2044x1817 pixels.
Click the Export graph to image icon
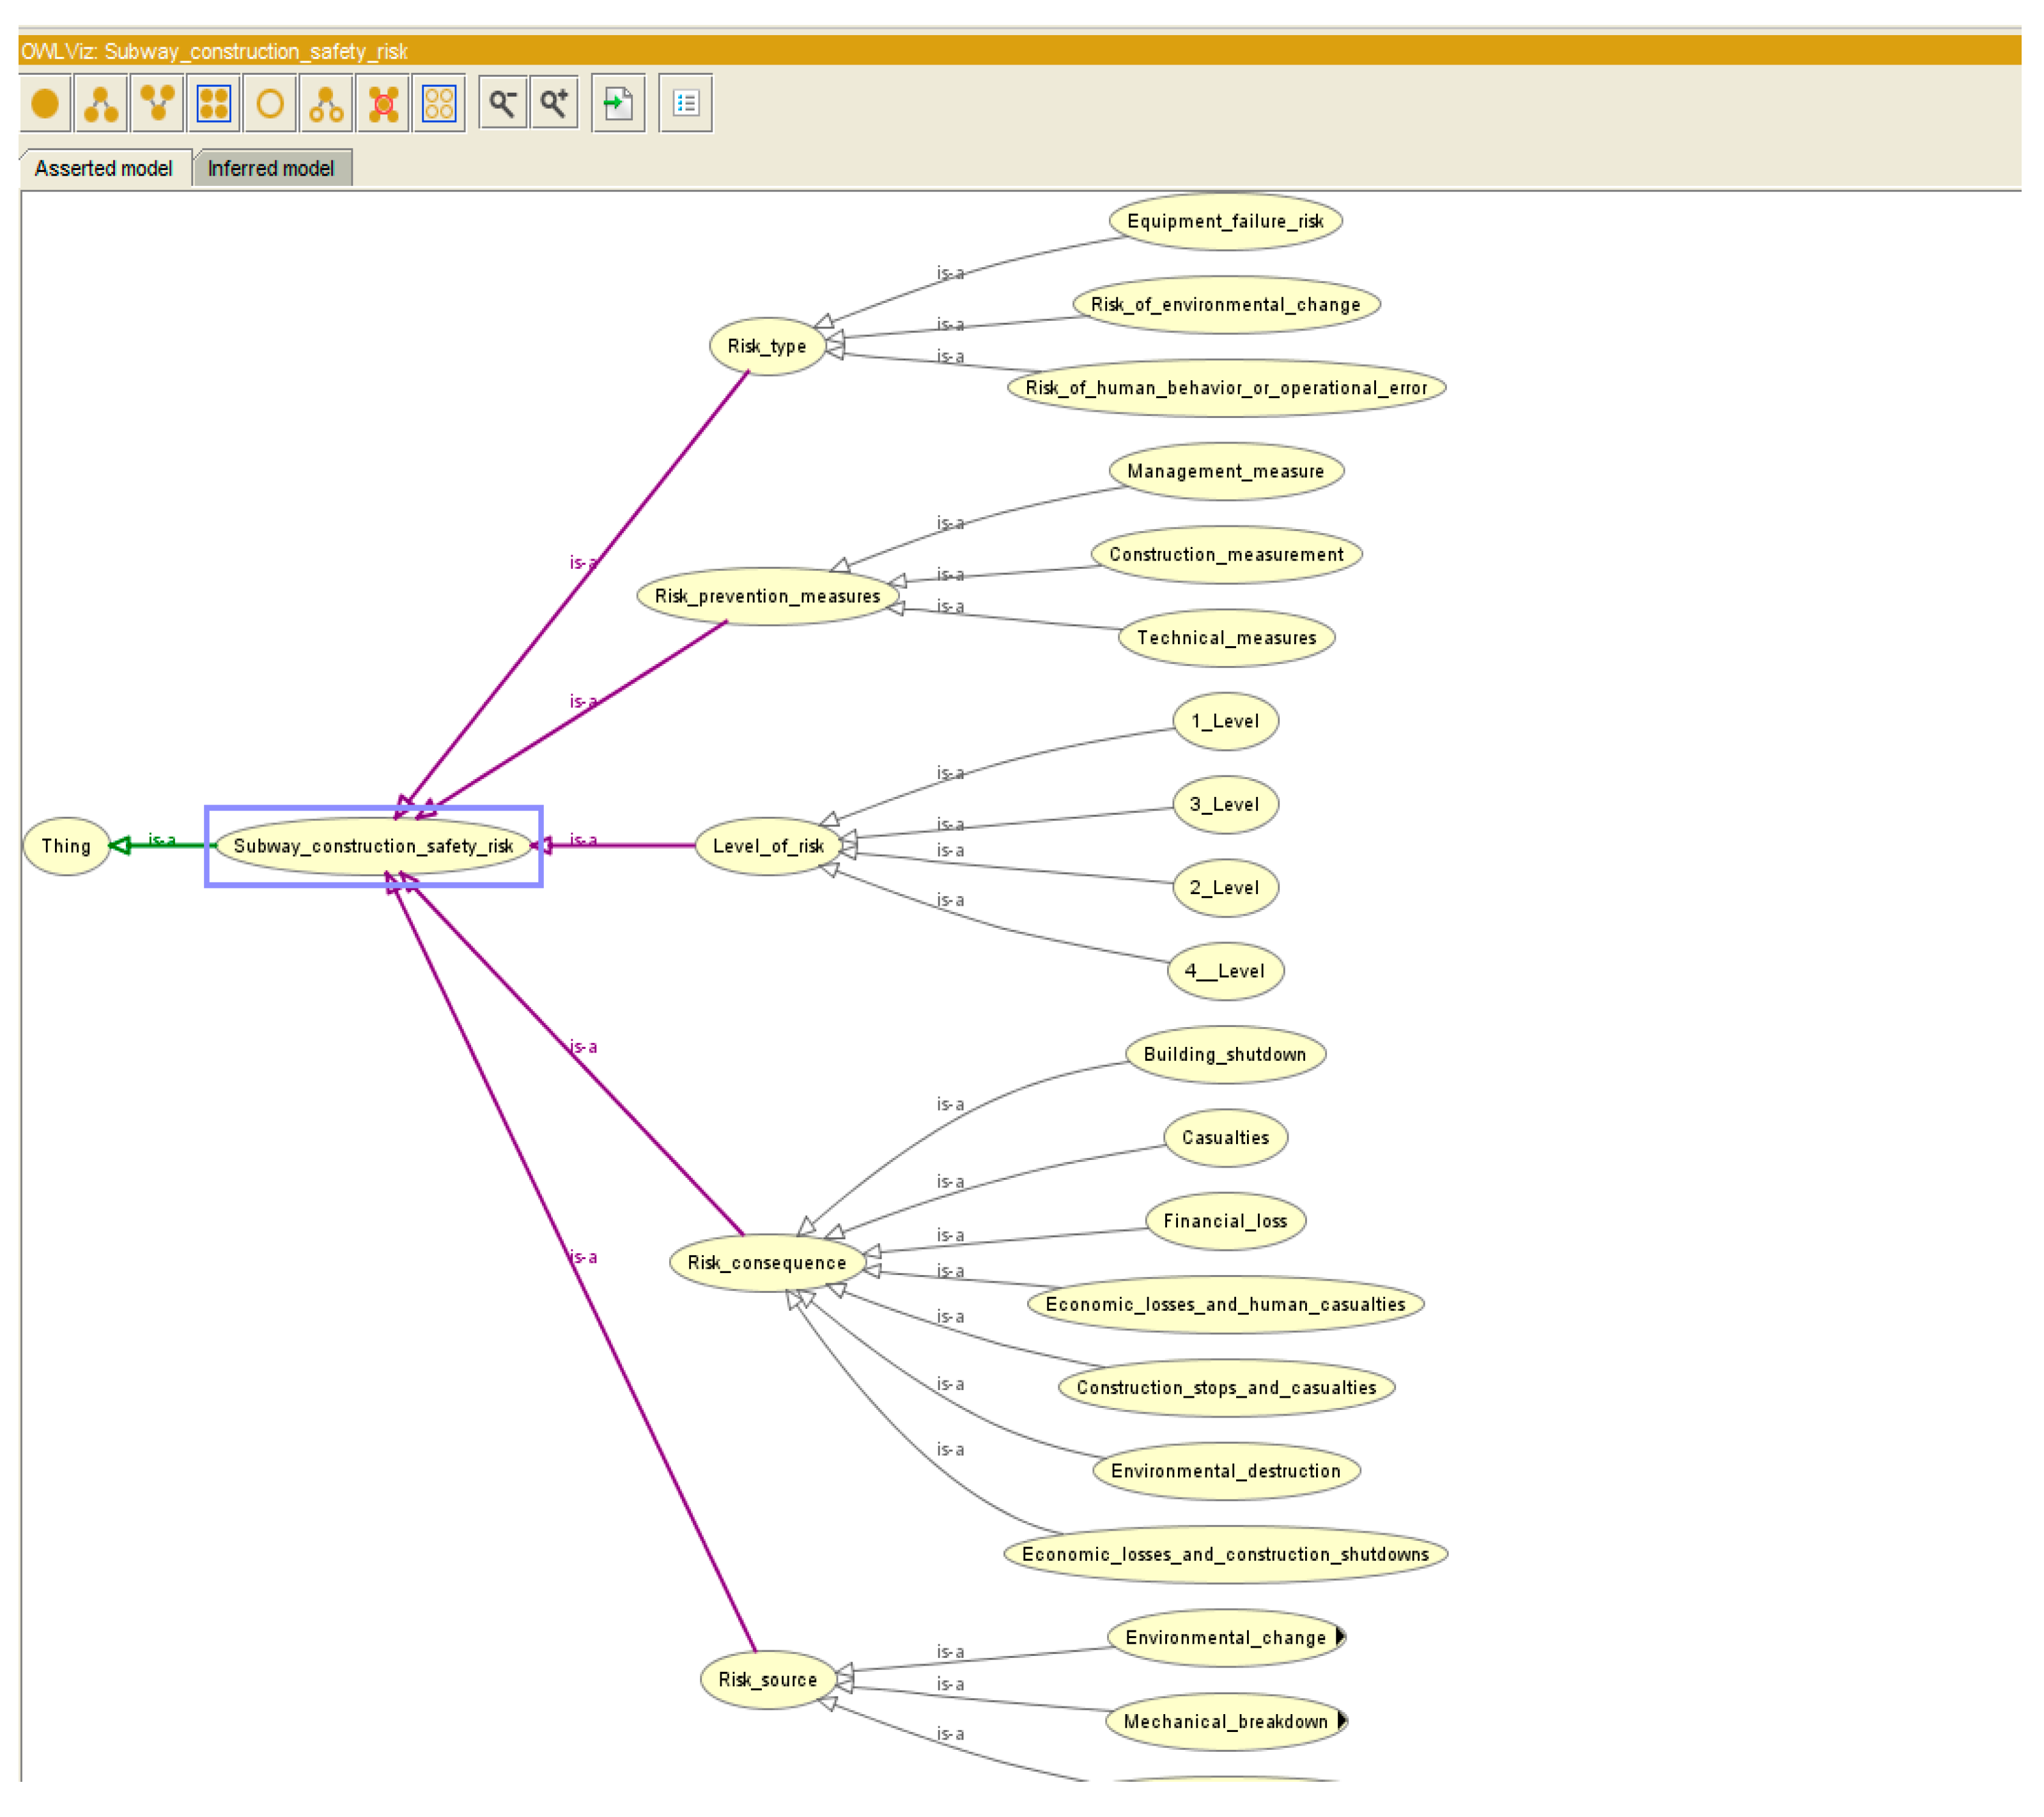(x=618, y=104)
